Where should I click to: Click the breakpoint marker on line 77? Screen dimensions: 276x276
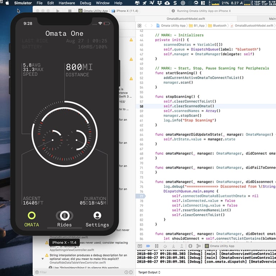141,196
